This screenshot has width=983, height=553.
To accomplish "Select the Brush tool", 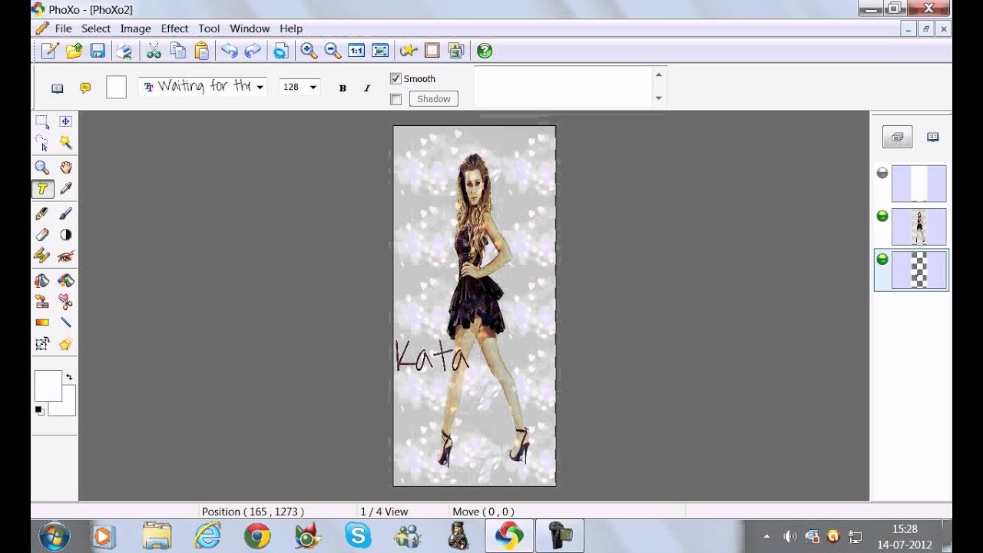I will click(x=66, y=214).
